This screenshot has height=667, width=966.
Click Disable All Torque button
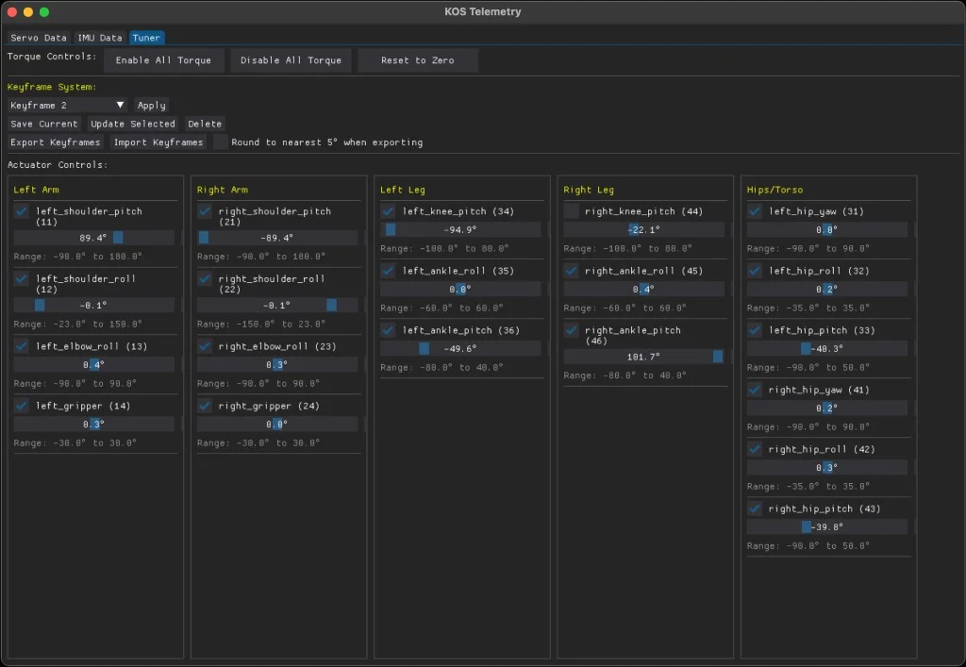[291, 60]
